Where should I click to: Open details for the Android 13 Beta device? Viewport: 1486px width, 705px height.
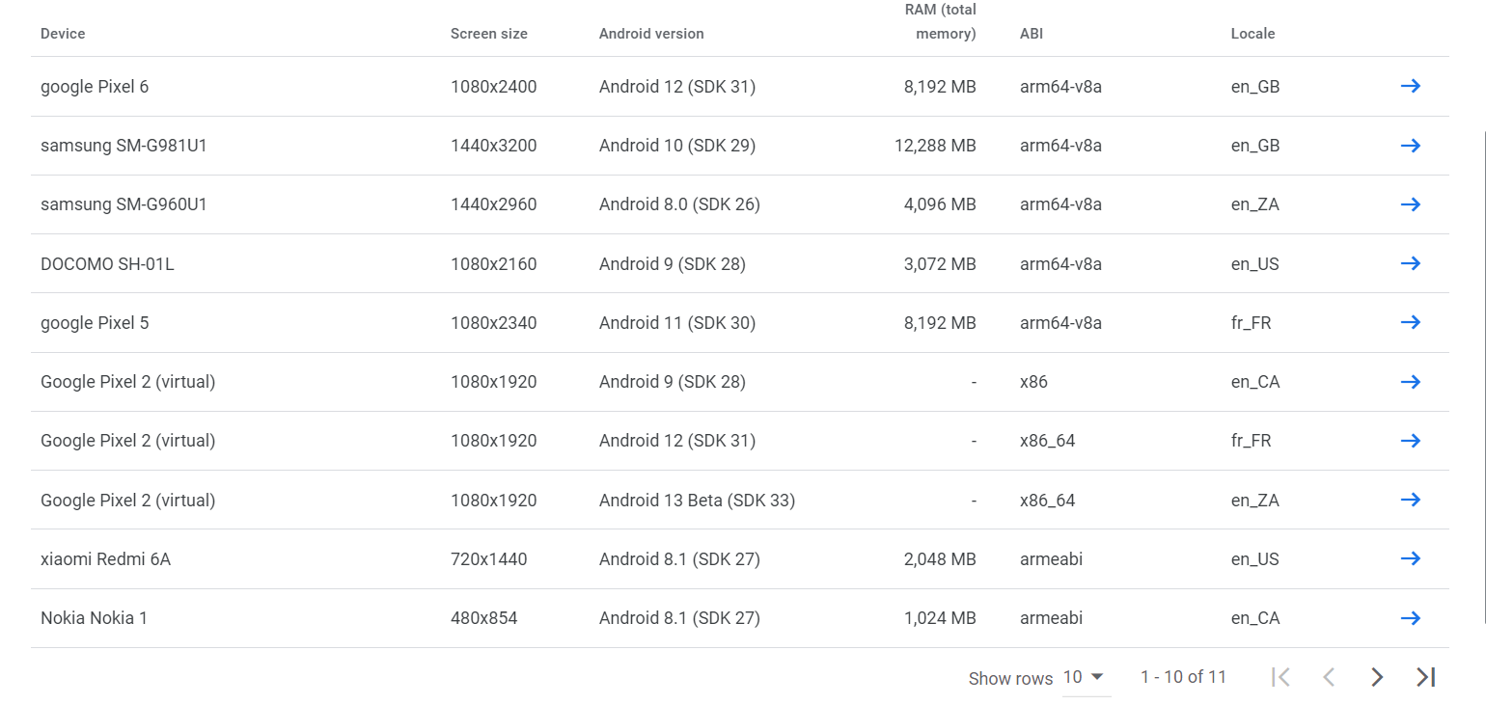pos(1410,500)
